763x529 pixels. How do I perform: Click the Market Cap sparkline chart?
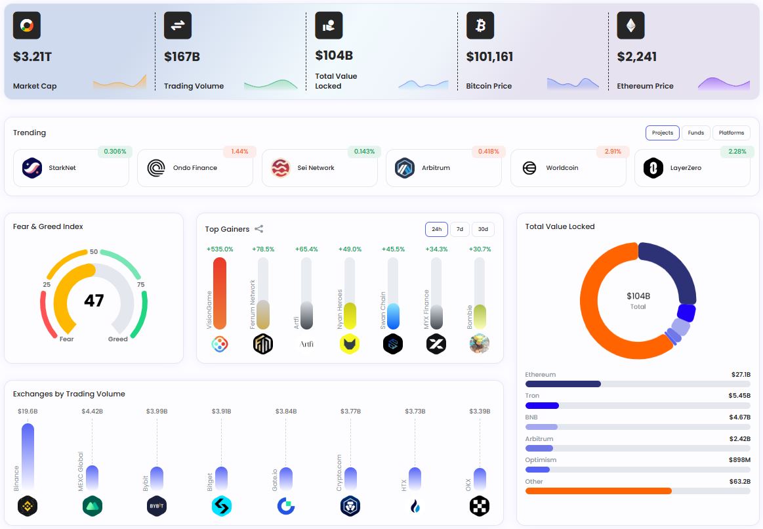click(119, 82)
